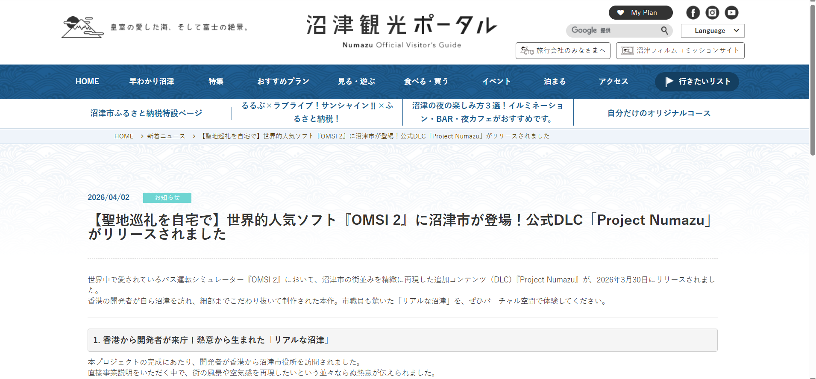Open 旅行会社のみなさまへ link
The image size is (816, 379).
point(563,50)
